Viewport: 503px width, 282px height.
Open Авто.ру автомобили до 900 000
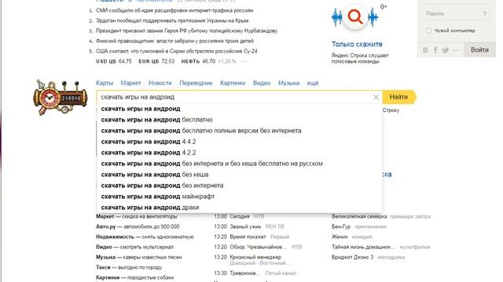coord(138,226)
